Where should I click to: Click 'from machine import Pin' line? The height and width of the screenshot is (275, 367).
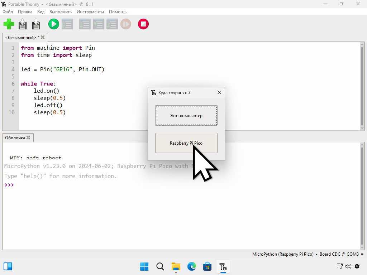coord(58,48)
